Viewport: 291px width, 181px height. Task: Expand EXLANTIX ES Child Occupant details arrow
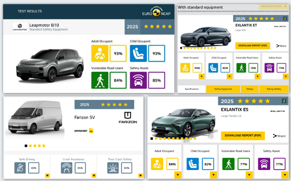click(x=213, y=175)
